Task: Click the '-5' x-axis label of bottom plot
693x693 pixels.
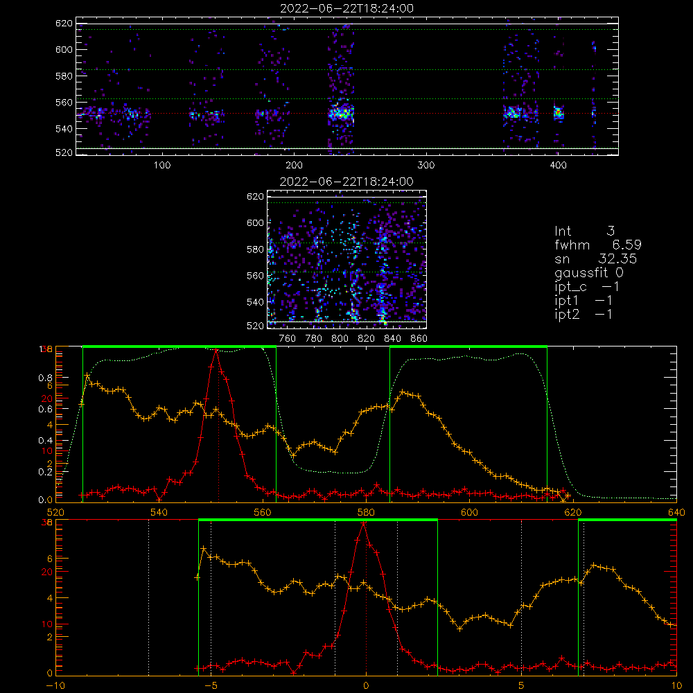Action: [x=211, y=685]
